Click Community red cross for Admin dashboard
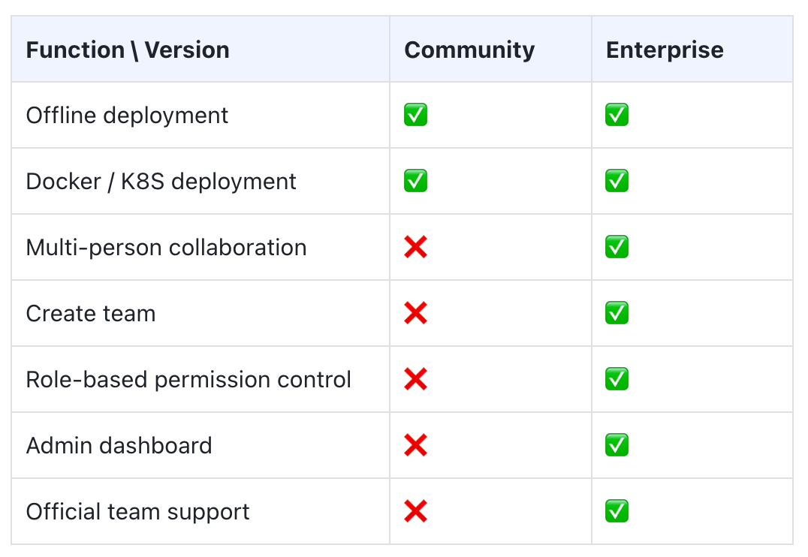The image size is (808, 557). [x=415, y=445]
